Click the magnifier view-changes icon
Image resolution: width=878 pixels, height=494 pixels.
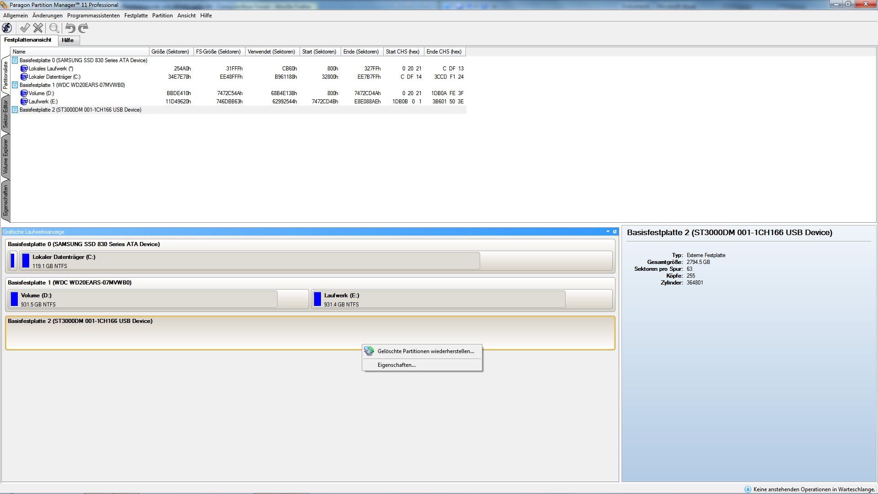click(x=54, y=28)
